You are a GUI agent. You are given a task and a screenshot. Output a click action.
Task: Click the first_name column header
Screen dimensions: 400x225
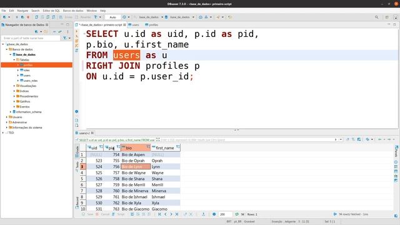pos(165,148)
